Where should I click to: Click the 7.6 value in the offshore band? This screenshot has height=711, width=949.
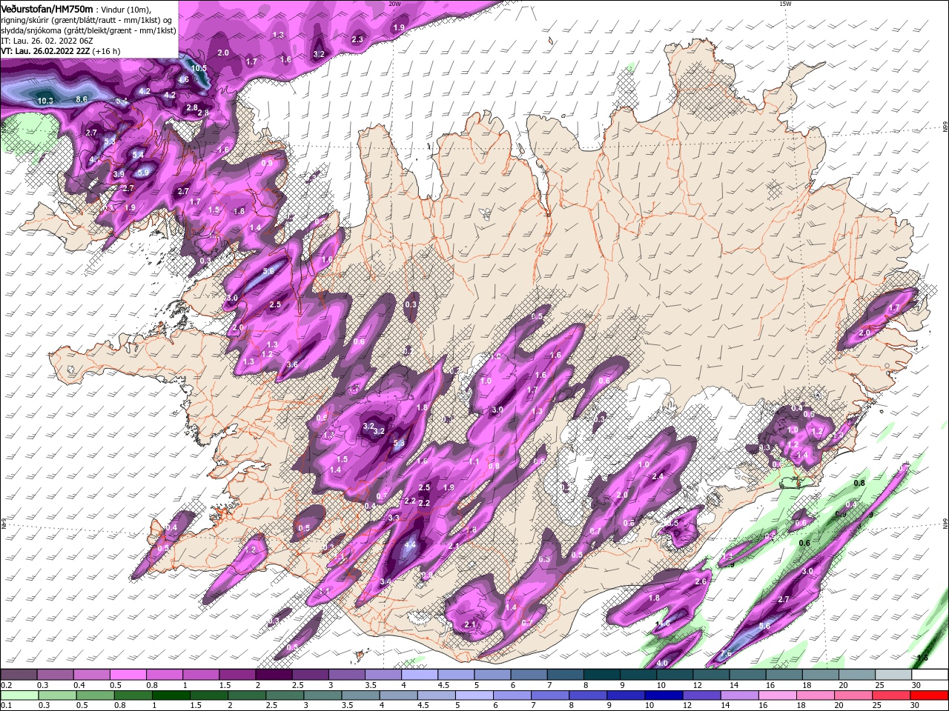[x=726, y=654]
